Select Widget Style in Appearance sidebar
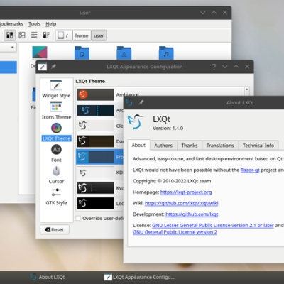The height and width of the screenshot is (284, 284). pyautogui.click(x=56, y=89)
